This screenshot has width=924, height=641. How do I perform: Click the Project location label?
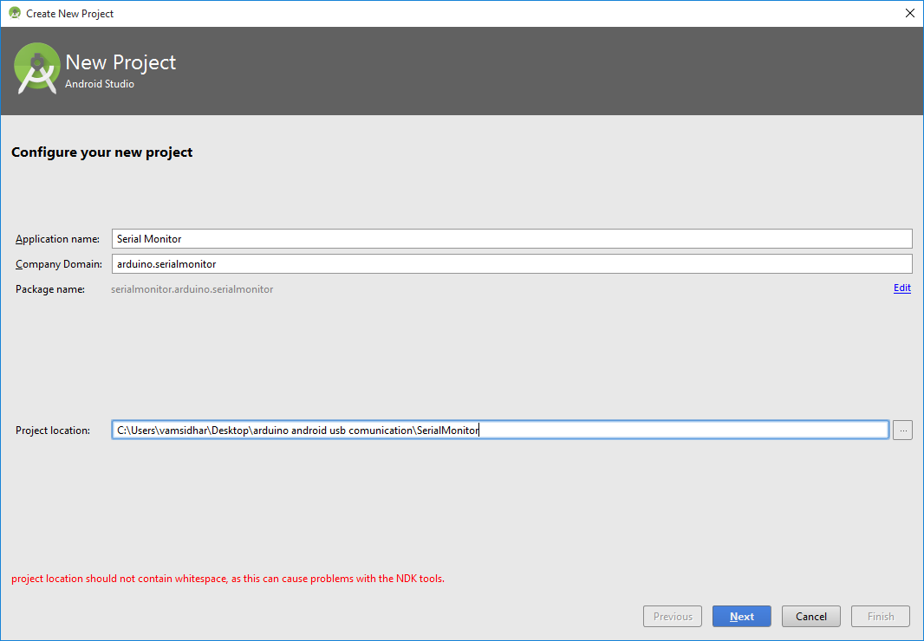pos(52,431)
